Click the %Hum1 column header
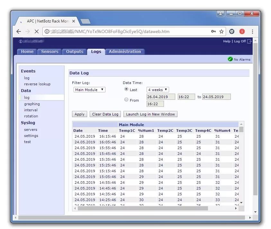Image resolution: width=271 pixels, height=229 pixels. (146, 131)
